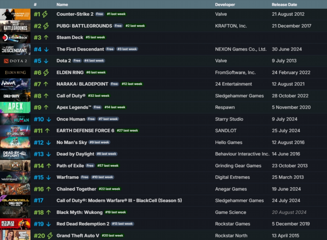This screenshot has height=240, width=327.
Task: Click the down arrow next to #13
Action: [x=48, y=154]
